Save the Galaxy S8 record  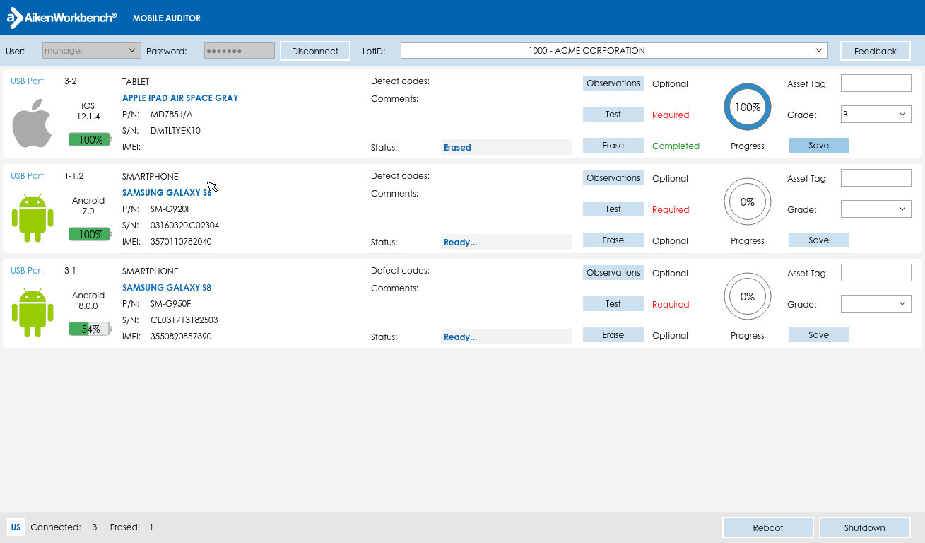pos(819,335)
